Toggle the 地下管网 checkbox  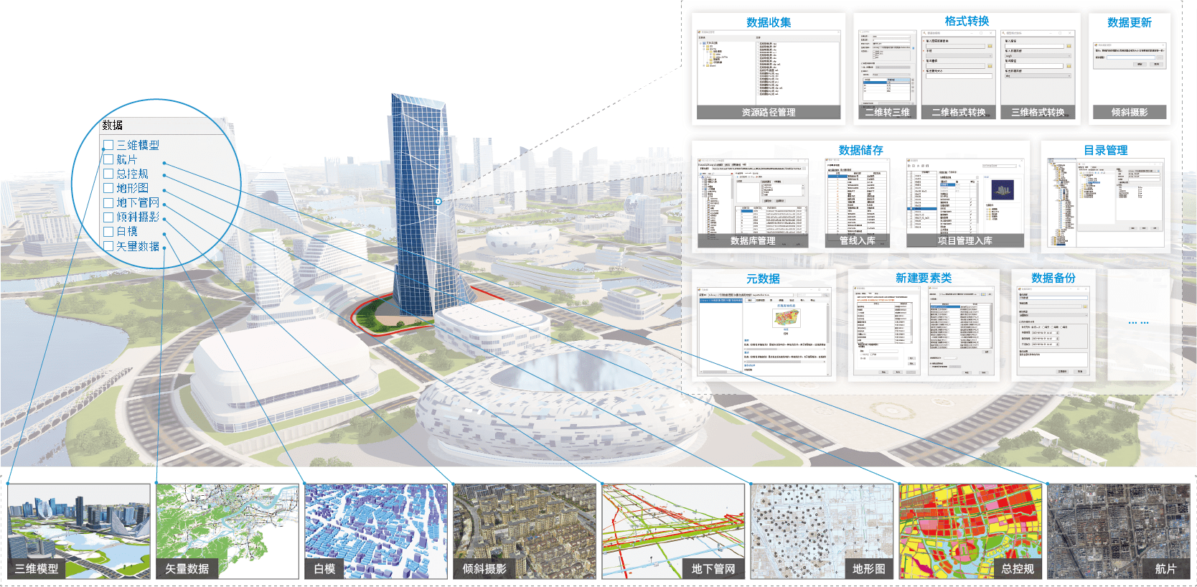[108, 203]
